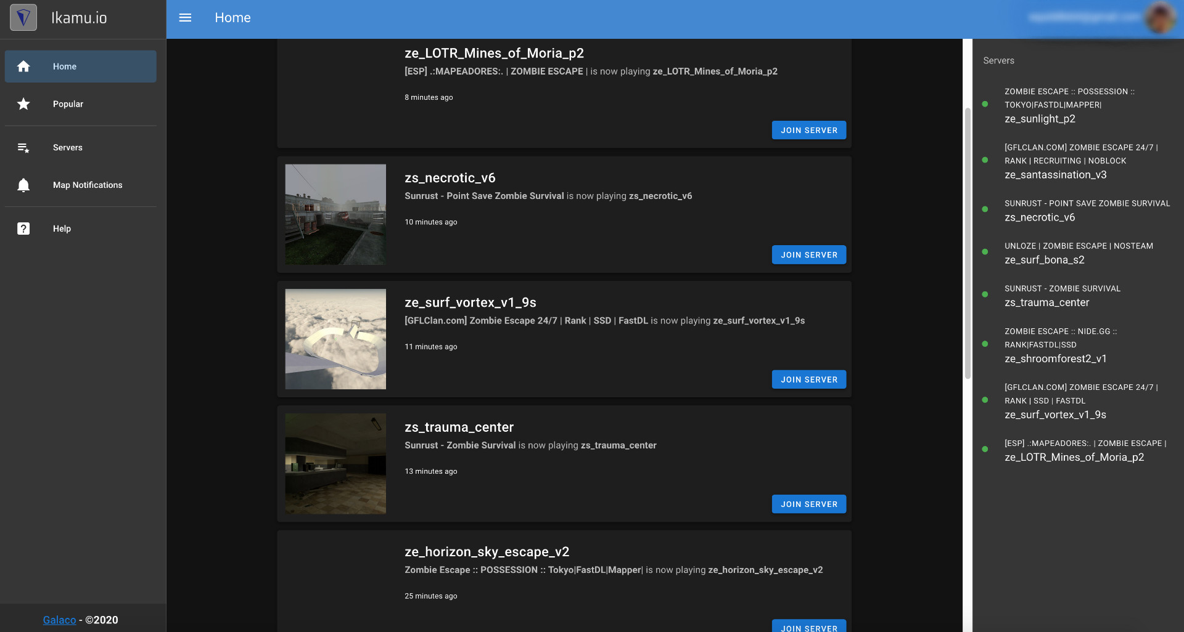Viewport: 1184px width, 632px height.
Task: Select the Home tab in the top bar
Action: (232, 17)
